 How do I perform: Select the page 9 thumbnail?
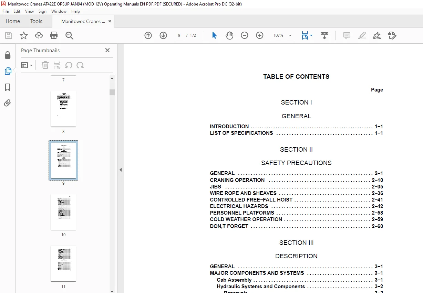pos(63,160)
